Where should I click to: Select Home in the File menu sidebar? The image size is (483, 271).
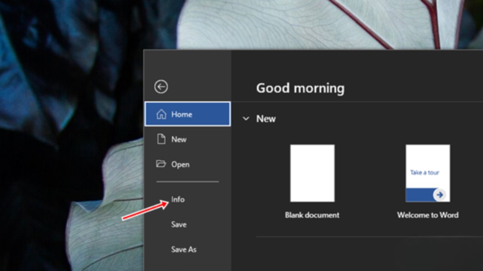(x=182, y=114)
